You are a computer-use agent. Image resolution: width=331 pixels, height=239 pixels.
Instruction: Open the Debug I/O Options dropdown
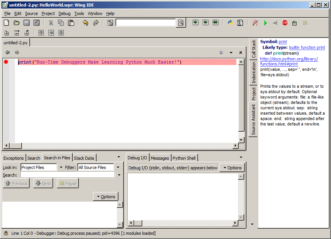coord(231,168)
